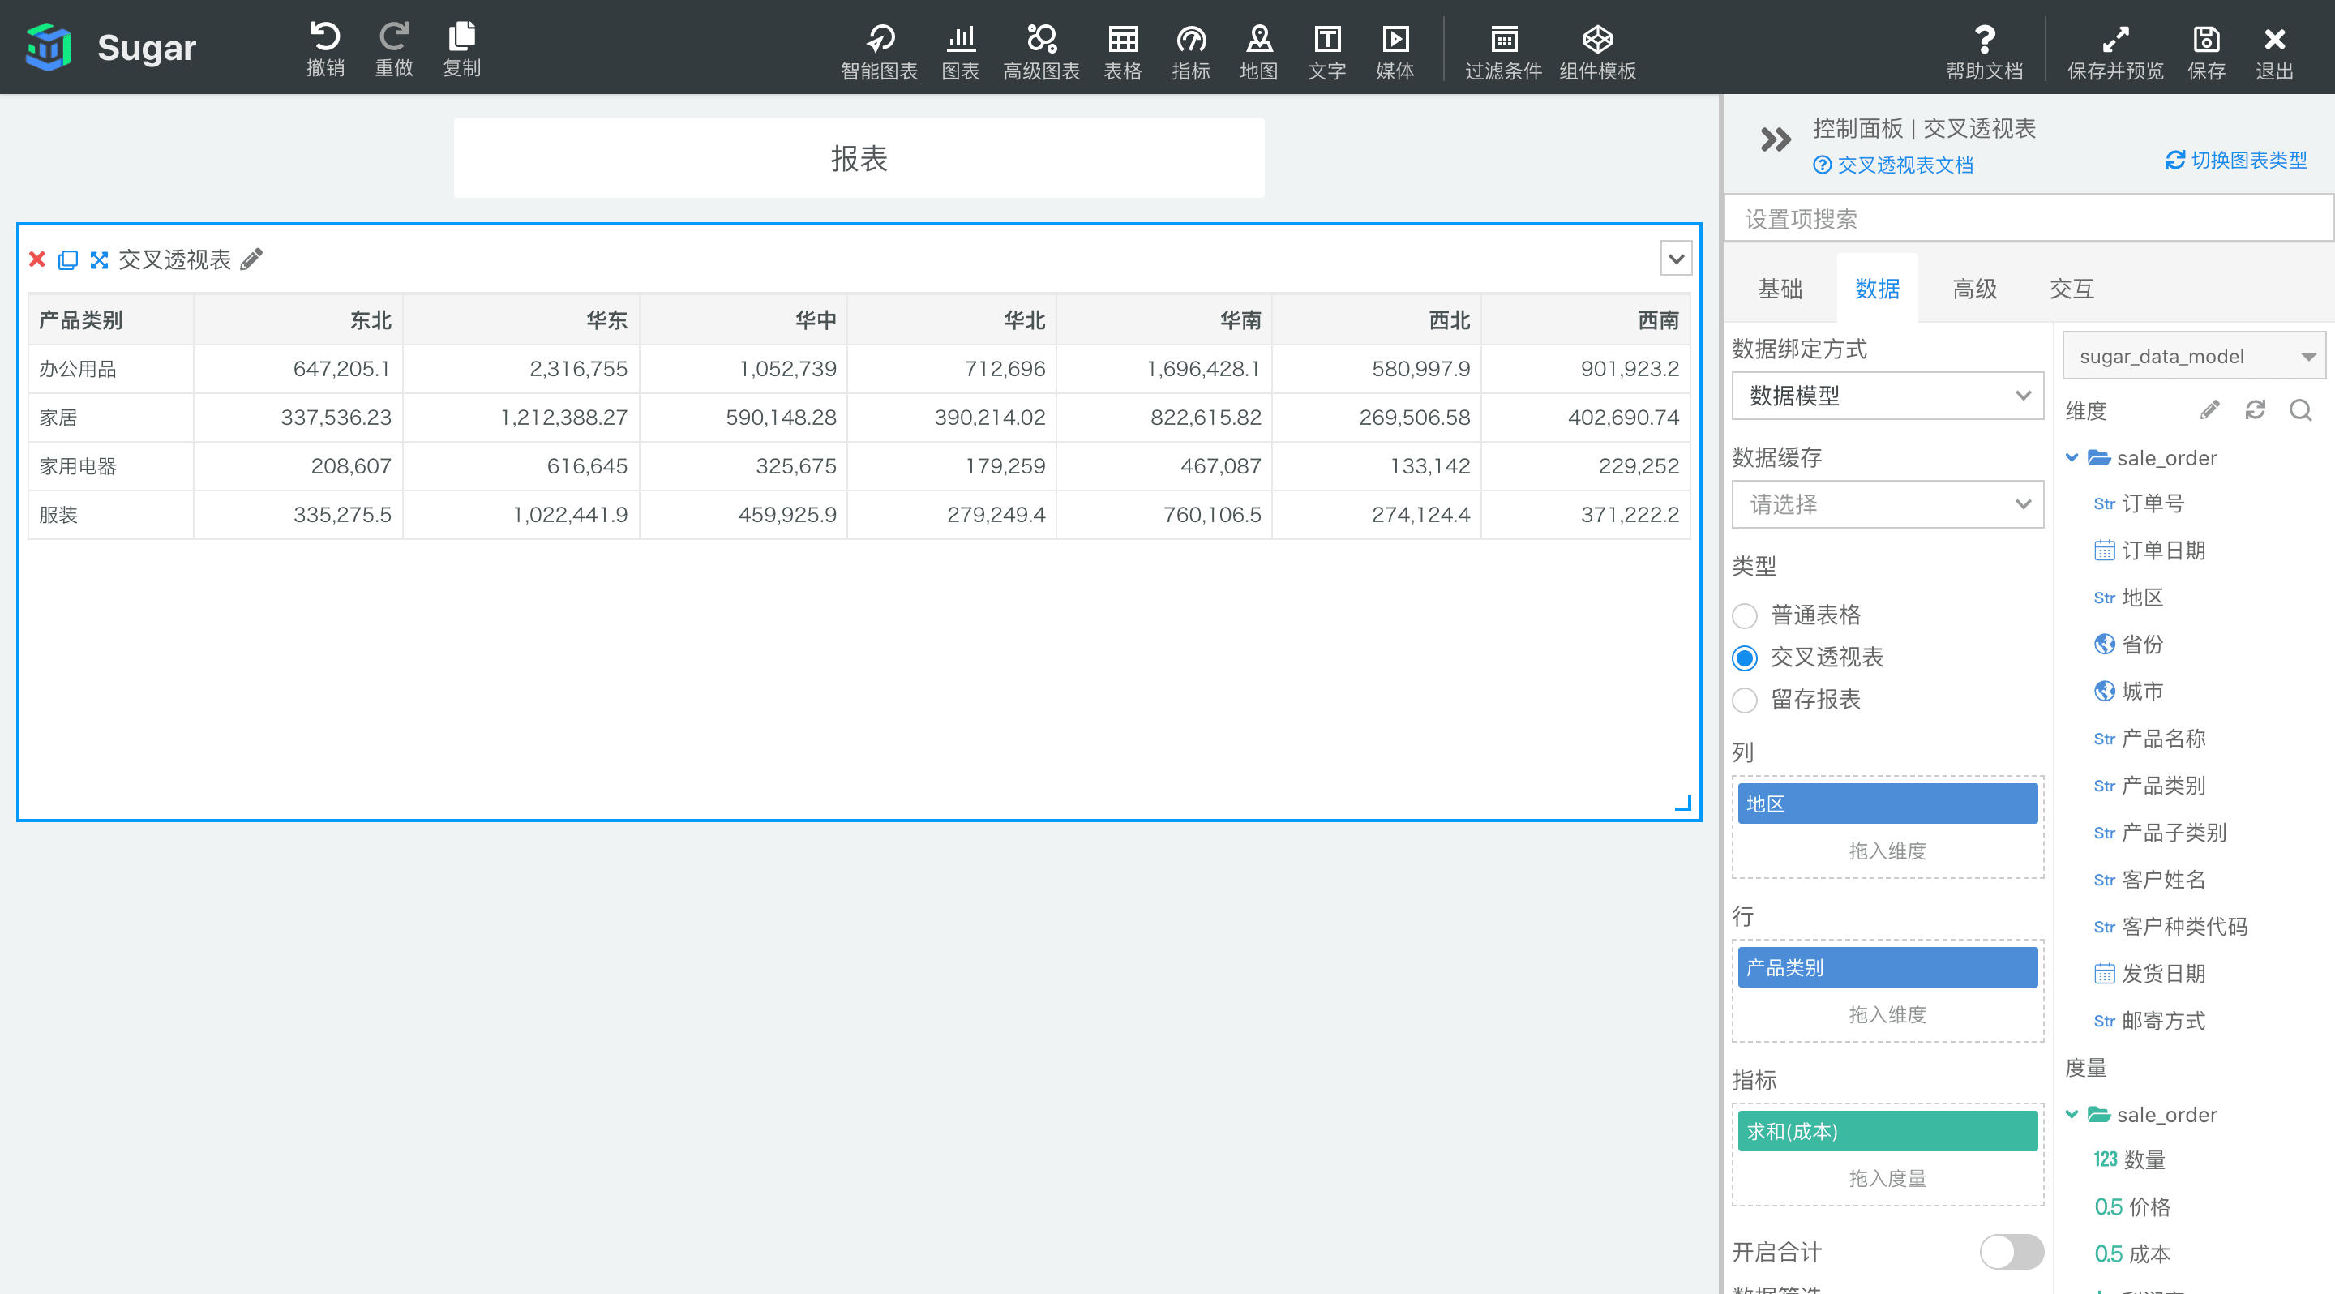Collapse the 维度 sale_order folder
The height and width of the screenshot is (1294, 2335).
pyautogui.click(x=2072, y=457)
